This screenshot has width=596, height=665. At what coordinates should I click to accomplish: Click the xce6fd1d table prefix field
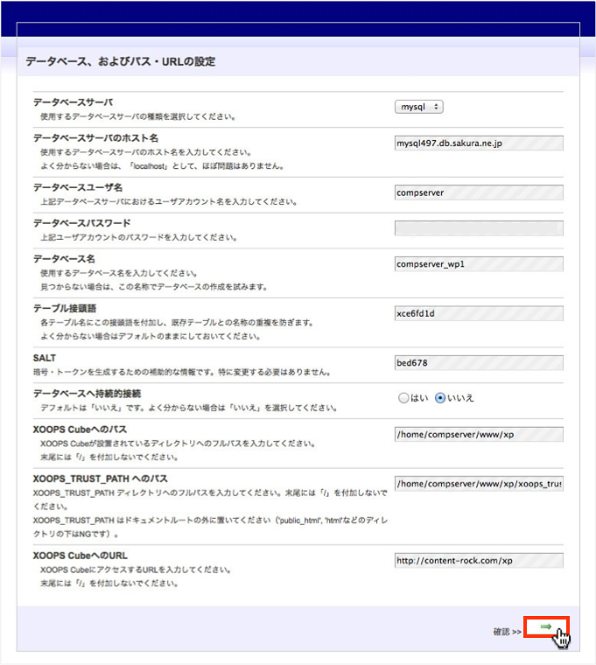click(x=479, y=313)
